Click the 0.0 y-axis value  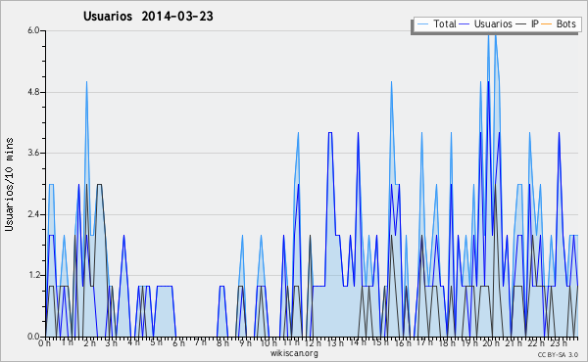point(33,337)
